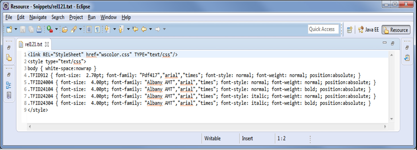Maximize the editor area
The height and width of the screenshot is (150, 417).
click(393, 43)
